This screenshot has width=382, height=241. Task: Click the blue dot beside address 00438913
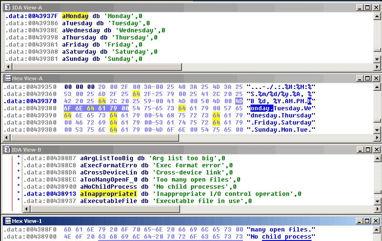[x=19, y=193]
